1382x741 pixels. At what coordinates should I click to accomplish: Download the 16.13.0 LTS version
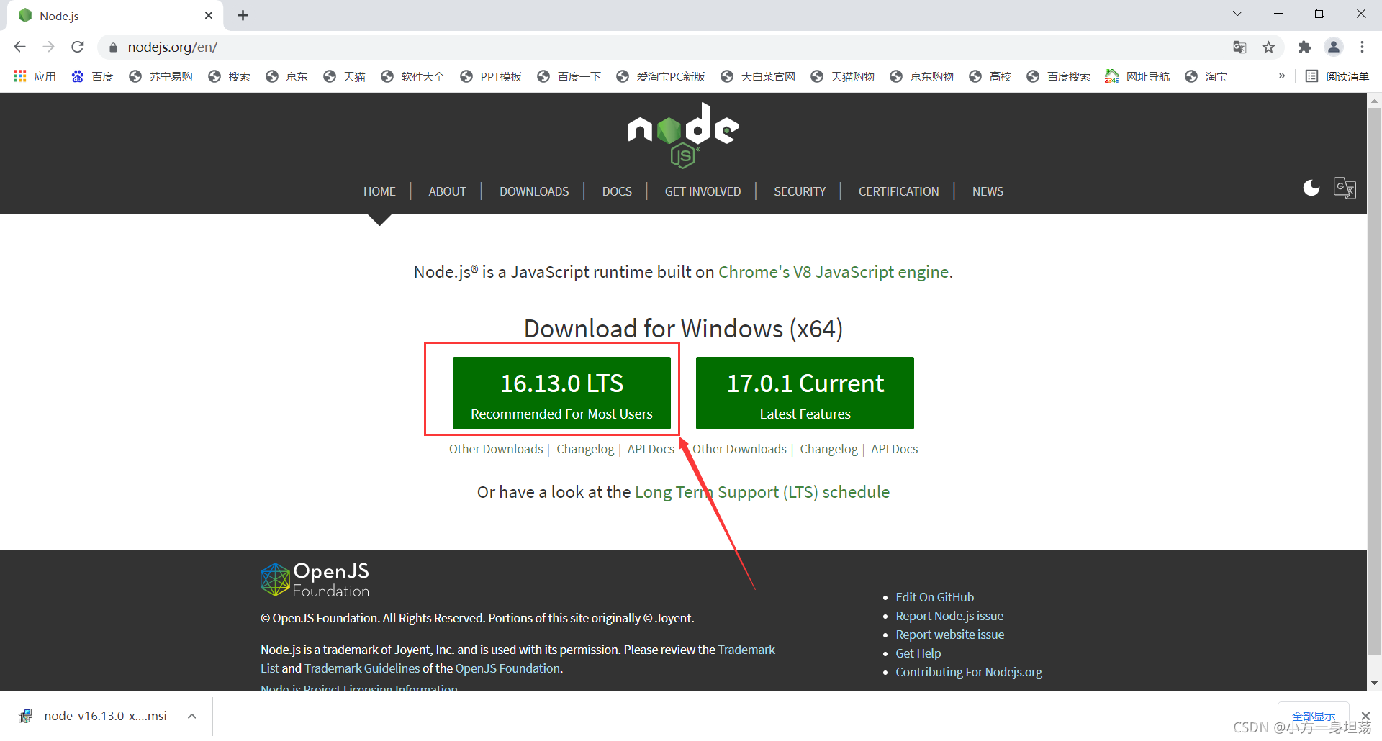click(561, 393)
